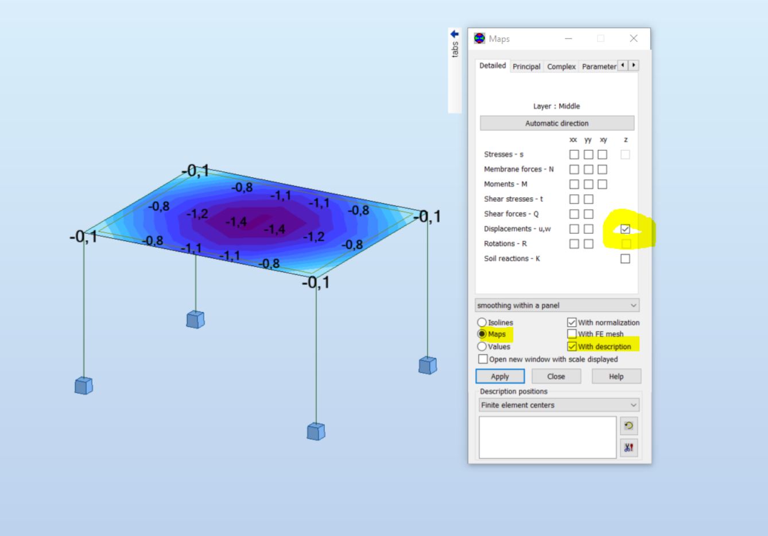Click the left arrow to scroll the tab row
This screenshot has width=768, height=536.
point(622,65)
